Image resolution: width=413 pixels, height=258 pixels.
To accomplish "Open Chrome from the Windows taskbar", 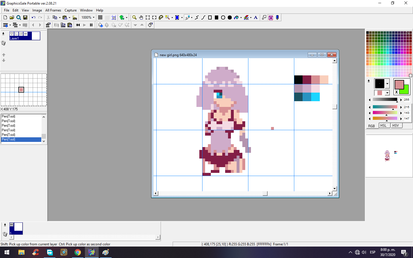I will point(78,252).
